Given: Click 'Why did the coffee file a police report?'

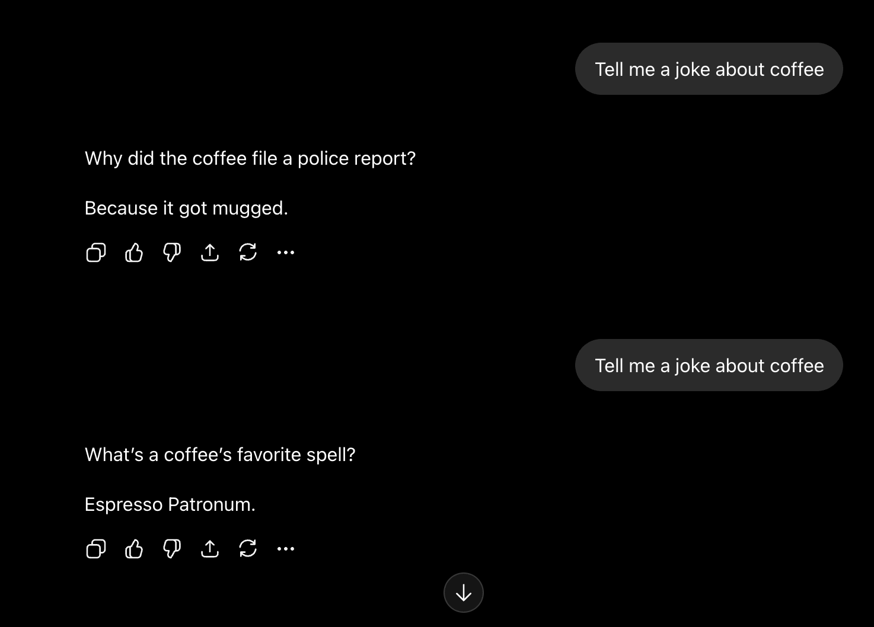Looking at the screenshot, I should pos(250,158).
